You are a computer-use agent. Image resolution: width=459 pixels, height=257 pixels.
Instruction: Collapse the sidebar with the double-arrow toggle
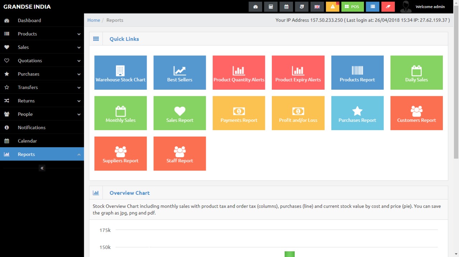pos(42,168)
